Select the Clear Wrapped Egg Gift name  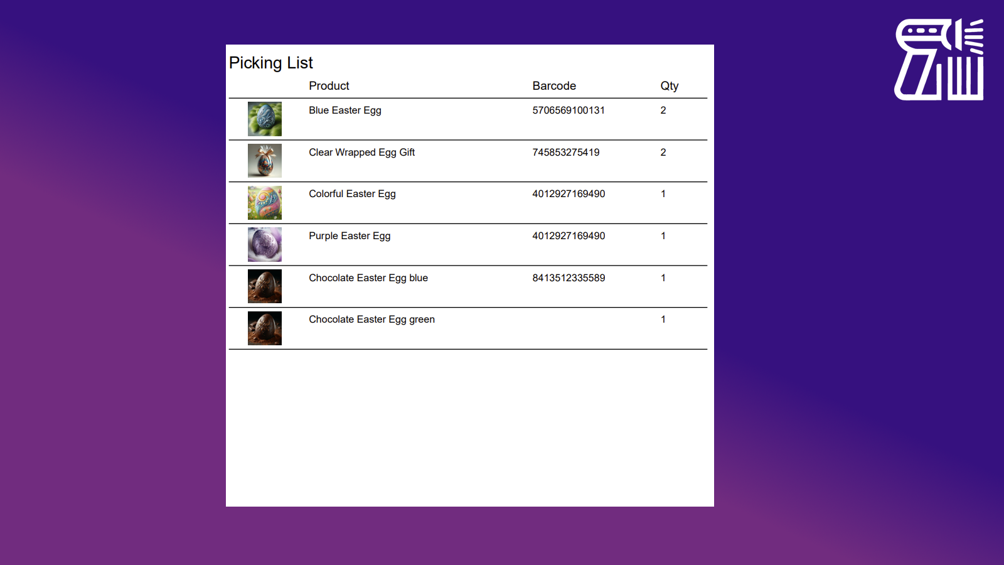click(x=361, y=153)
